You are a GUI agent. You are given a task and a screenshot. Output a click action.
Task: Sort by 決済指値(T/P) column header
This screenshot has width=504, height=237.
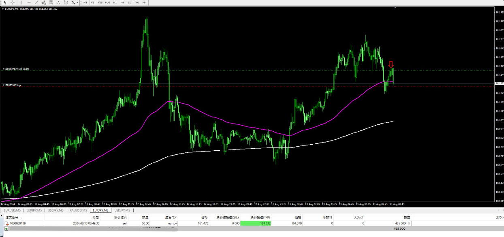tap(261, 218)
